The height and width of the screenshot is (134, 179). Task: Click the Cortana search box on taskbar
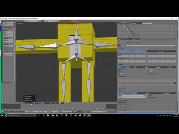click(21, 115)
